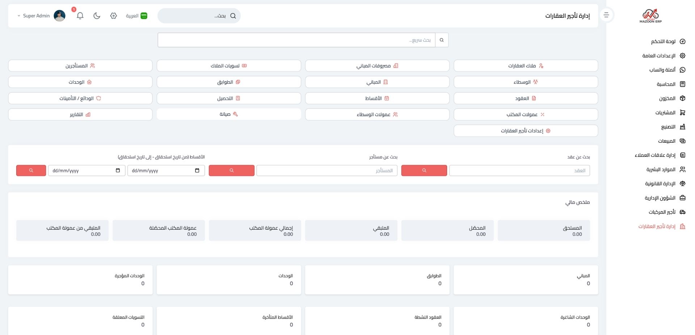695x335 pixels.
Task: Open the ملاك العقارات page
Action: (525, 66)
